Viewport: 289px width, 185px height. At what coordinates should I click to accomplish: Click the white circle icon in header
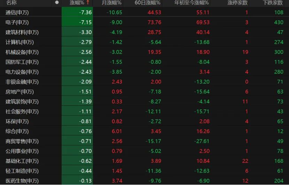tap(57, 2)
